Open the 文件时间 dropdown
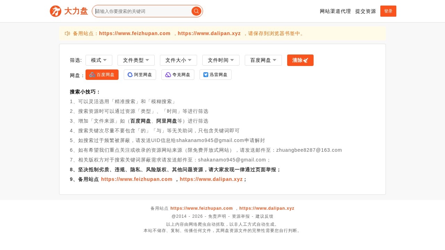 [x=221, y=60]
